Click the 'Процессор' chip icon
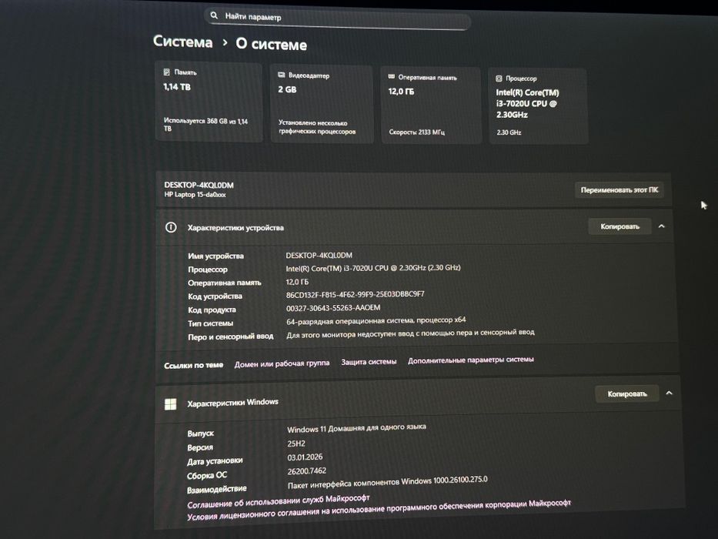Image resolution: width=718 pixels, height=539 pixels. [499, 79]
